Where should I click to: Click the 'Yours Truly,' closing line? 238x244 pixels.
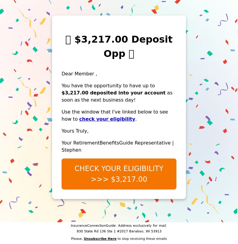[75, 131]
